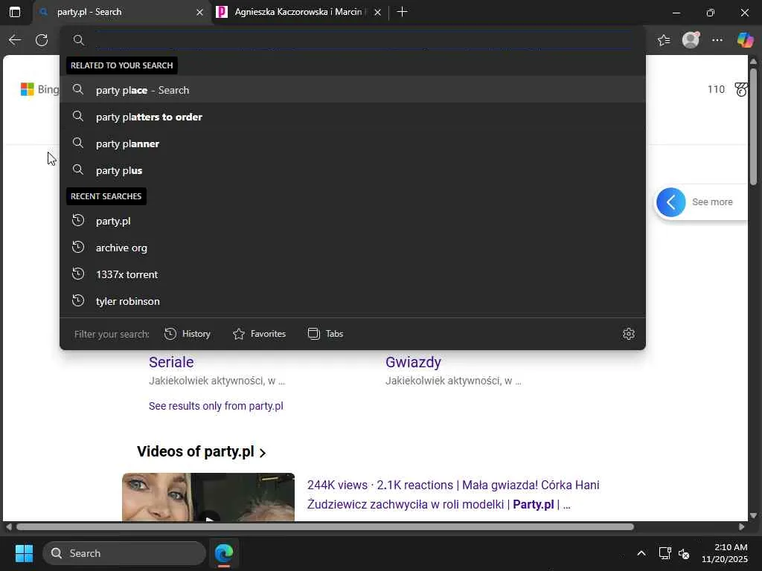The height and width of the screenshot is (571, 762).
Task: Click into the address bar input field
Action: pyautogui.click(x=365, y=40)
